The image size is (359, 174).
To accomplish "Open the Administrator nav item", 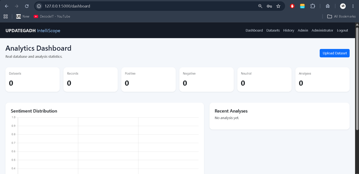I will click(323, 30).
